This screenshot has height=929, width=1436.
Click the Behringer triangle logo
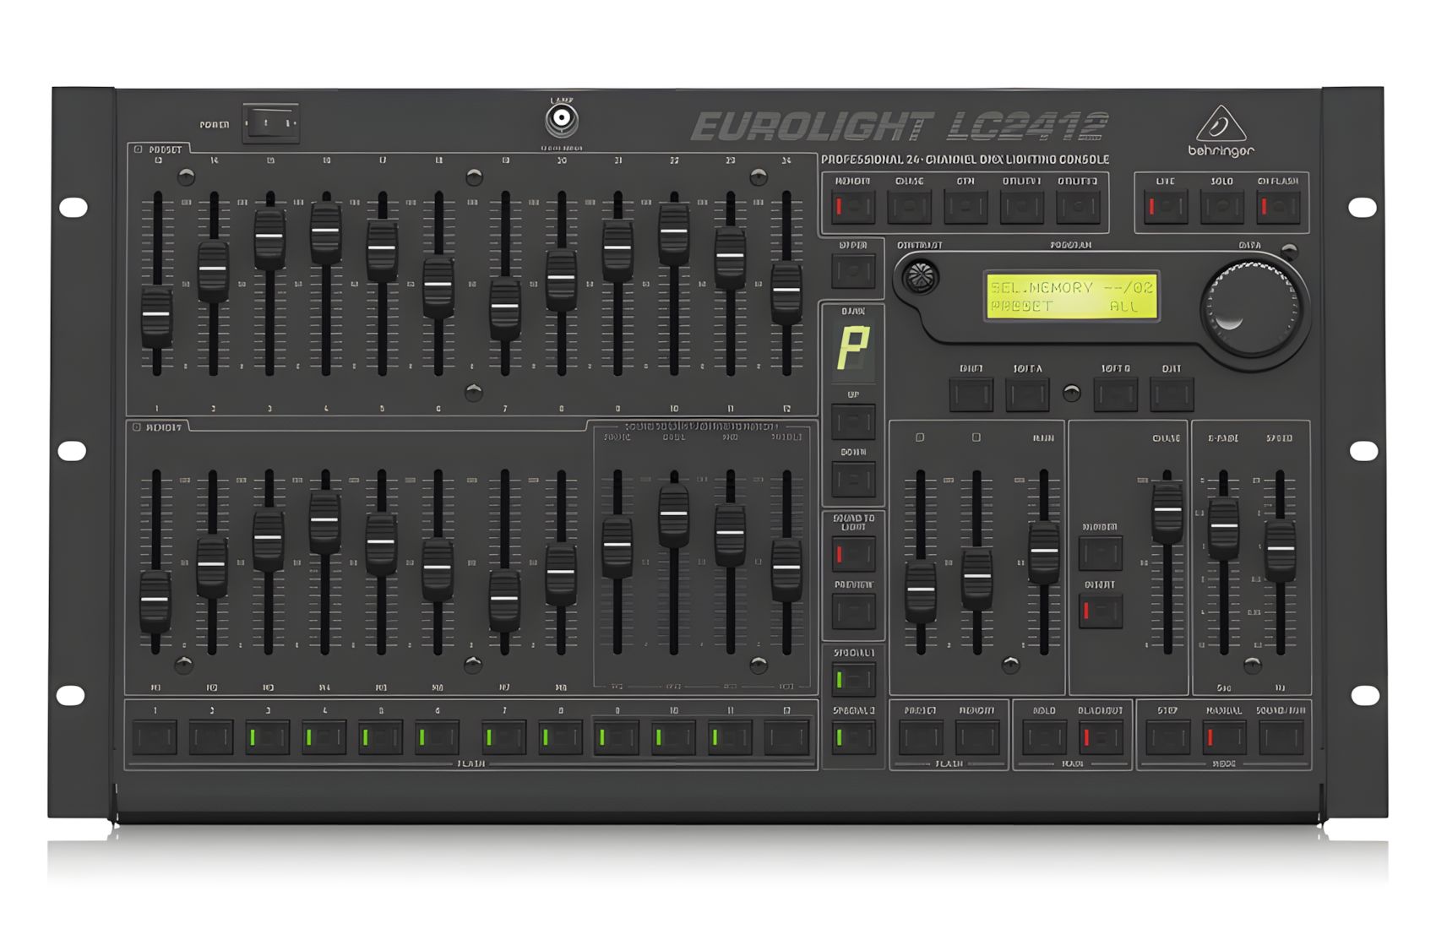tap(1221, 125)
